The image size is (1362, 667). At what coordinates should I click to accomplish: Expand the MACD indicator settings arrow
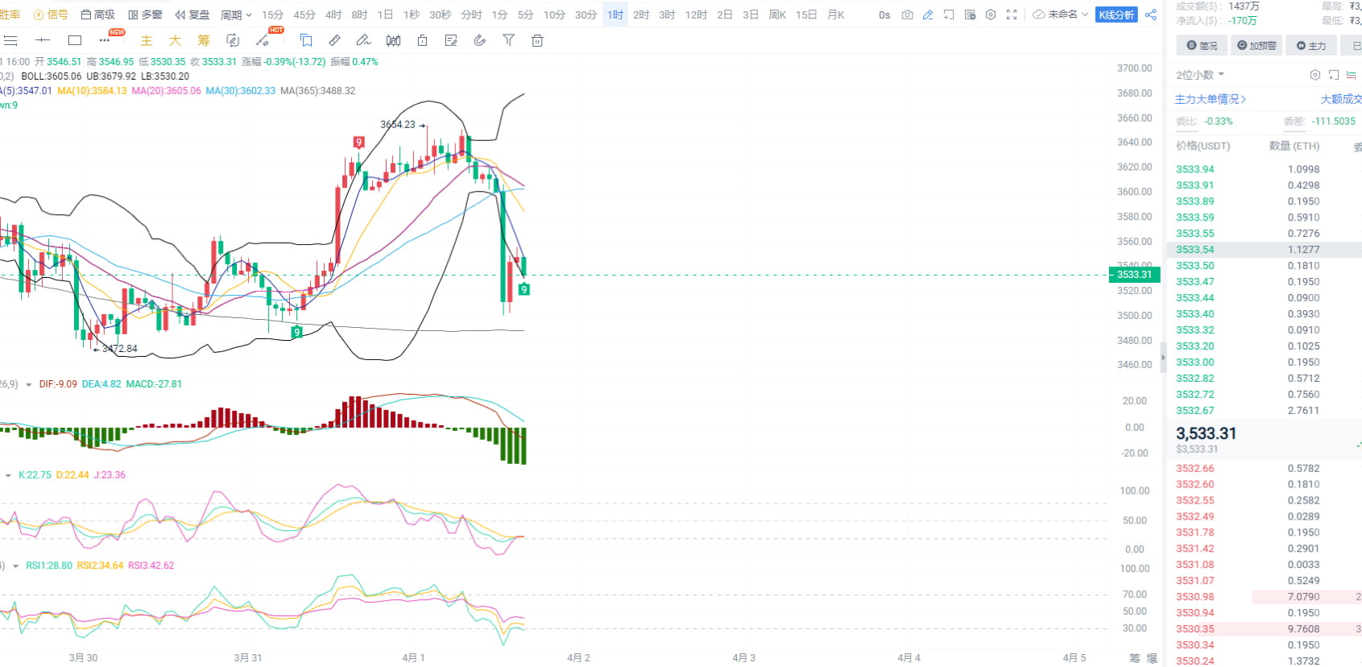coord(29,384)
